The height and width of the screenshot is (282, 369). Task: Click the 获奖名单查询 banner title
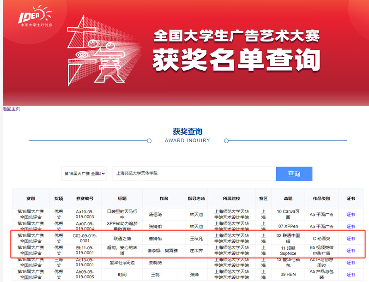pyautogui.click(x=236, y=59)
